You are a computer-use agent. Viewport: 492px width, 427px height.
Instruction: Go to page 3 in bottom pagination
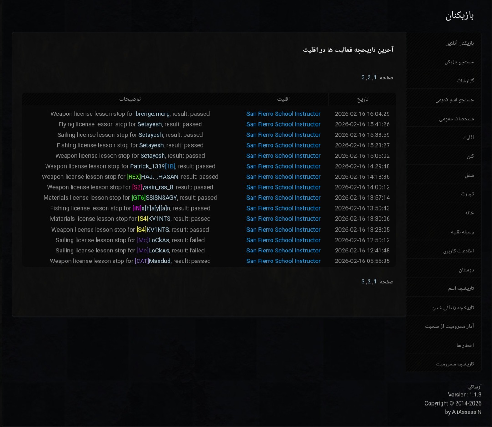[362, 282]
